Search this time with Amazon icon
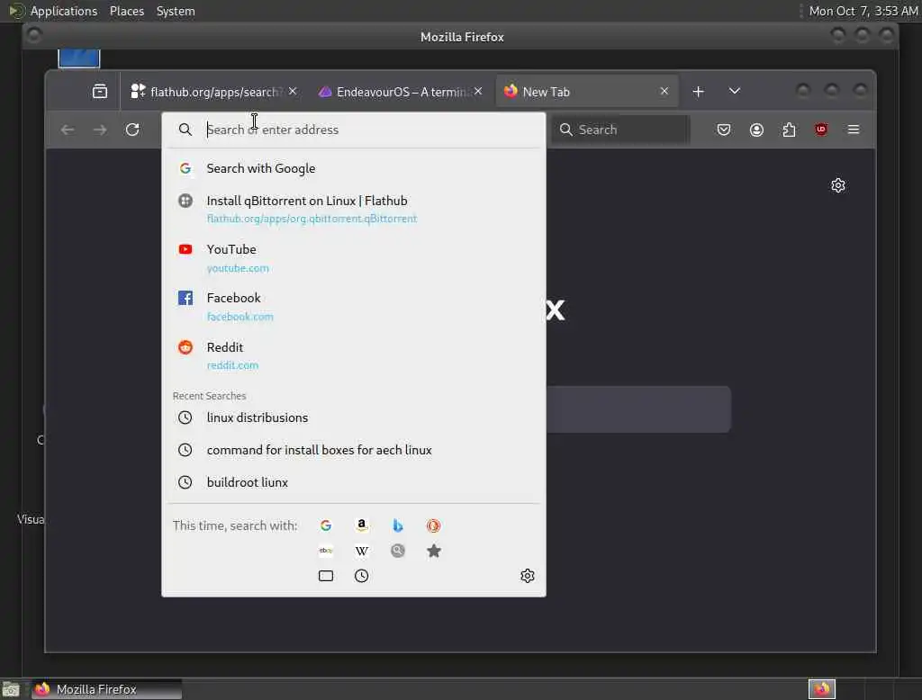This screenshot has width=922, height=700. pyautogui.click(x=362, y=525)
